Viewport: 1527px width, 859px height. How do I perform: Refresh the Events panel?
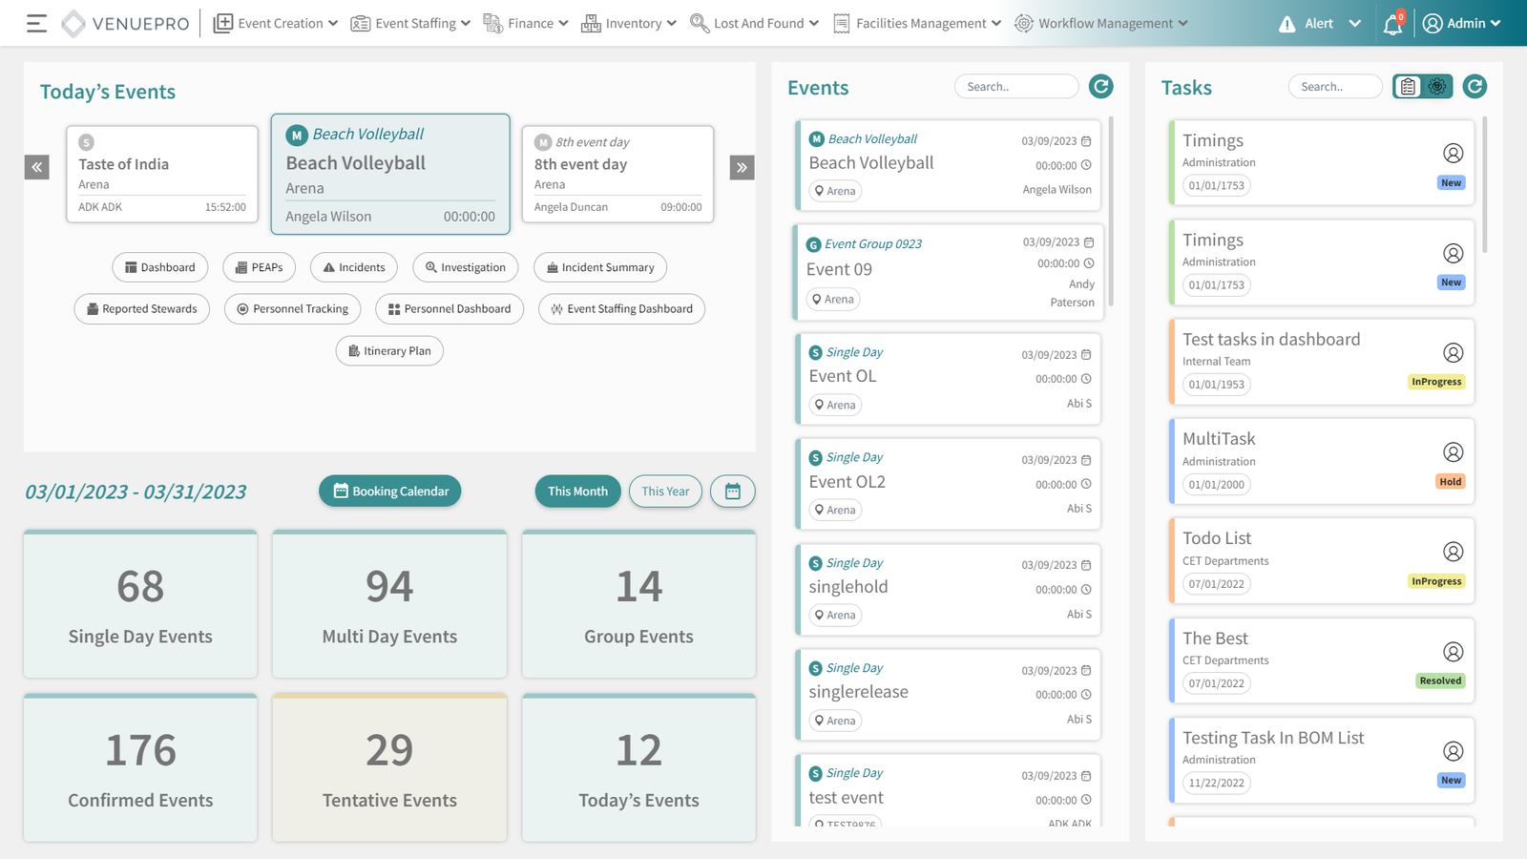(x=1100, y=87)
